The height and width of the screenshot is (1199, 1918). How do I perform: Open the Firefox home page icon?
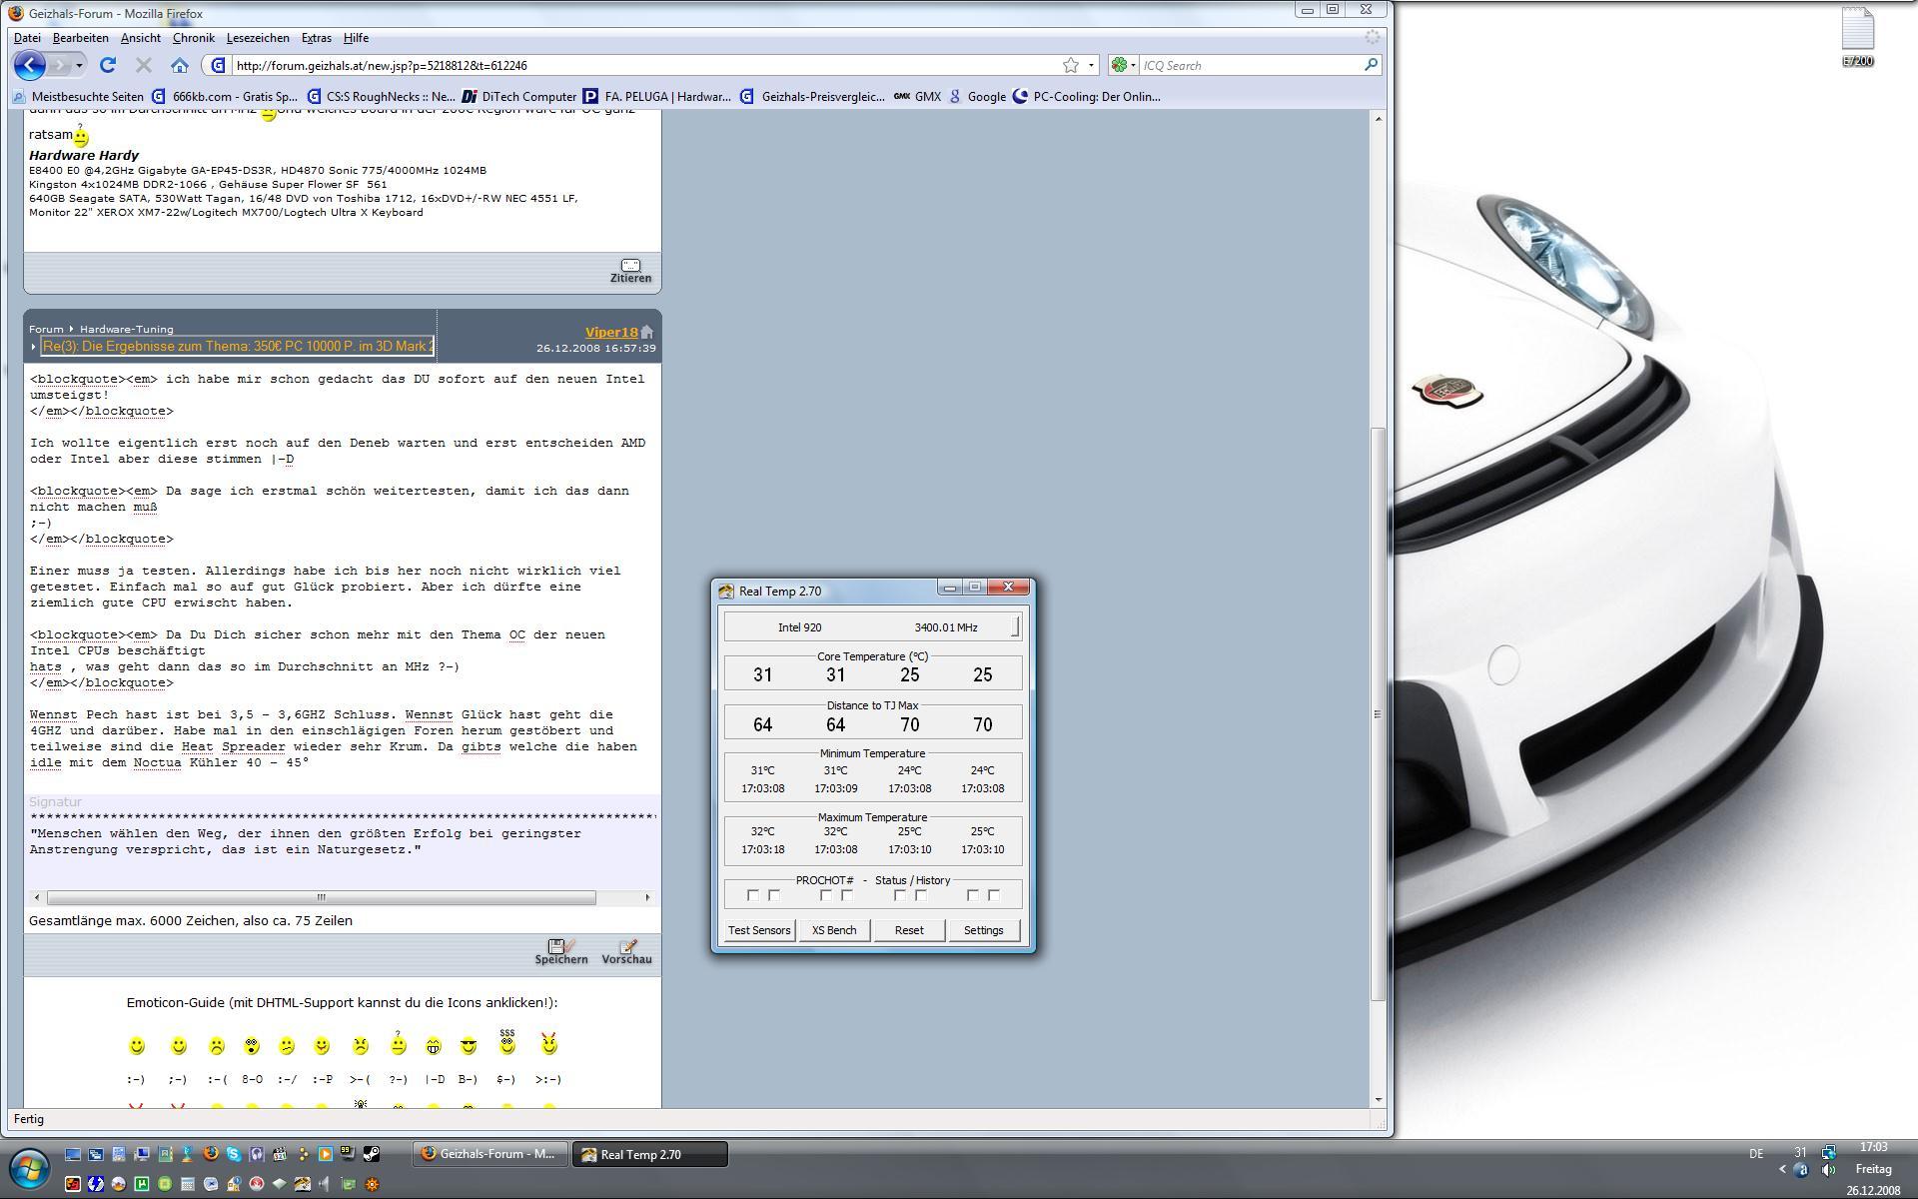pyautogui.click(x=180, y=65)
